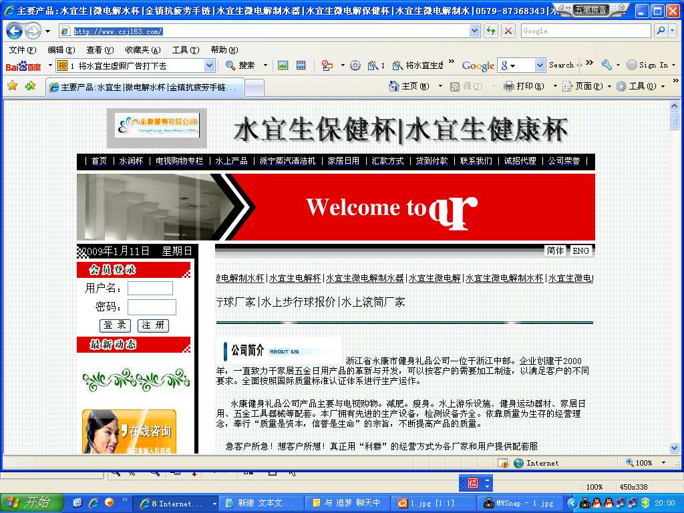Viewport: 684px width, 513px height.
Task: Open Favorites Center star icon
Action: coord(12,86)
